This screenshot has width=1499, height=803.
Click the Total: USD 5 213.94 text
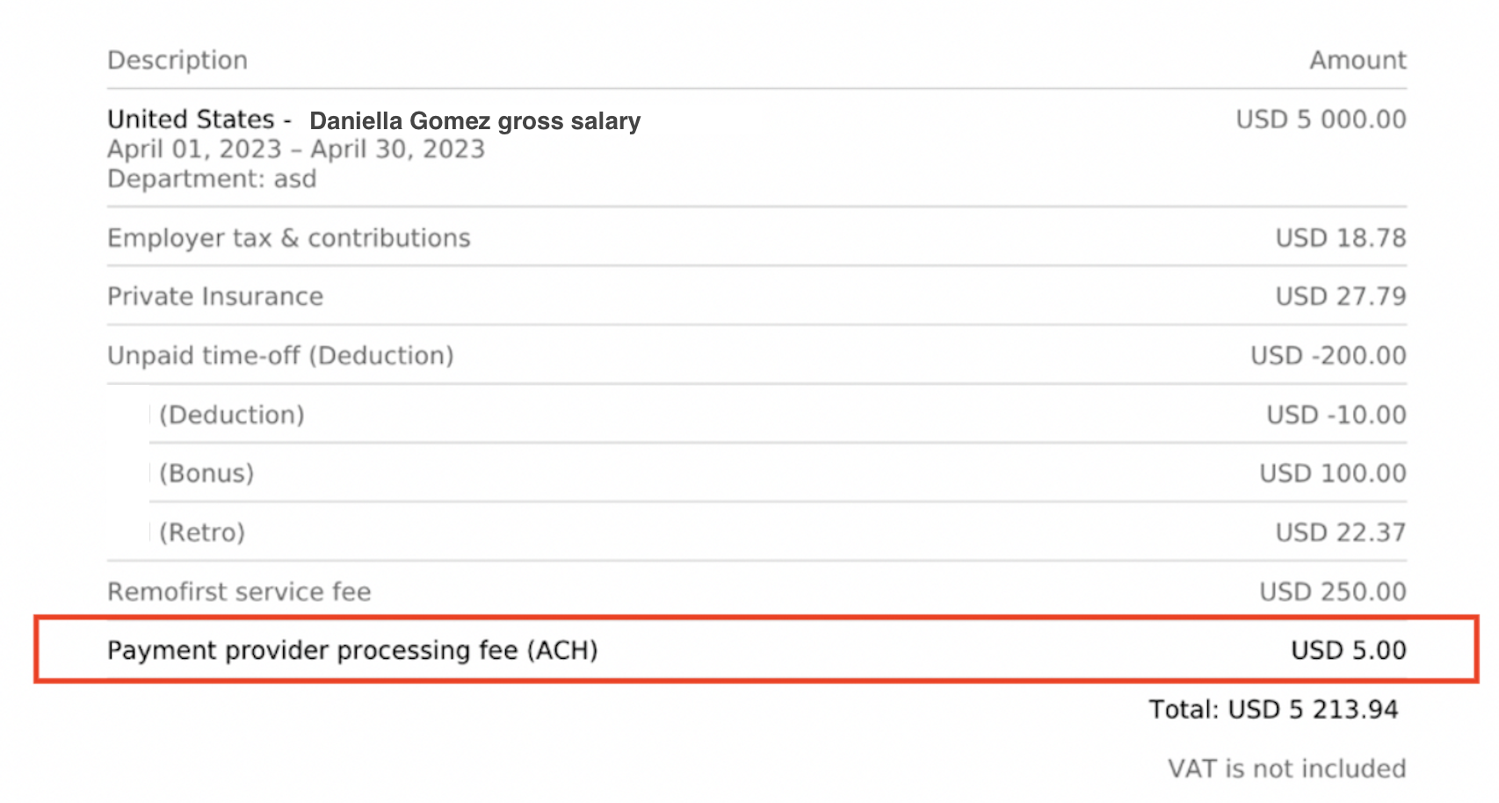click(x=1272, y=710)
